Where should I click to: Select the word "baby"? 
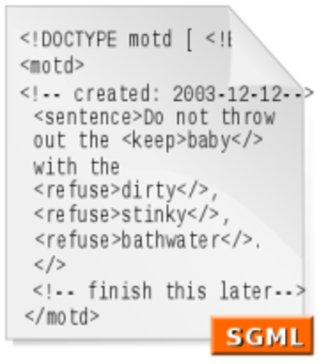click(x=209, y=142)
